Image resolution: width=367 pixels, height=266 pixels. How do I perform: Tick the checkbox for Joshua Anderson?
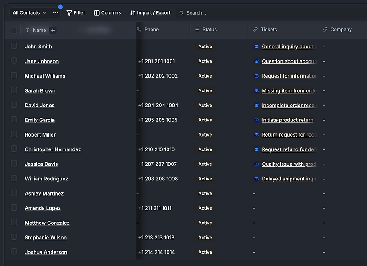pos(14,251)
